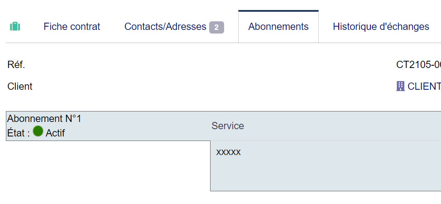Viewport: 441px width, 204px height.
Task: Click the Service column header
Action: coord(228,126)
